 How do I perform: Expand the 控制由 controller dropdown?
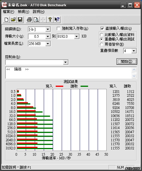pos(65,62)
